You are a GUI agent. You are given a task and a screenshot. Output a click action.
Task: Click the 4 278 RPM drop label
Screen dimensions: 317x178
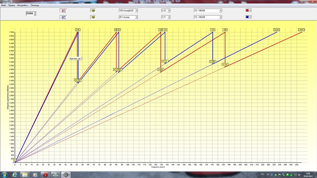point(78,80)
